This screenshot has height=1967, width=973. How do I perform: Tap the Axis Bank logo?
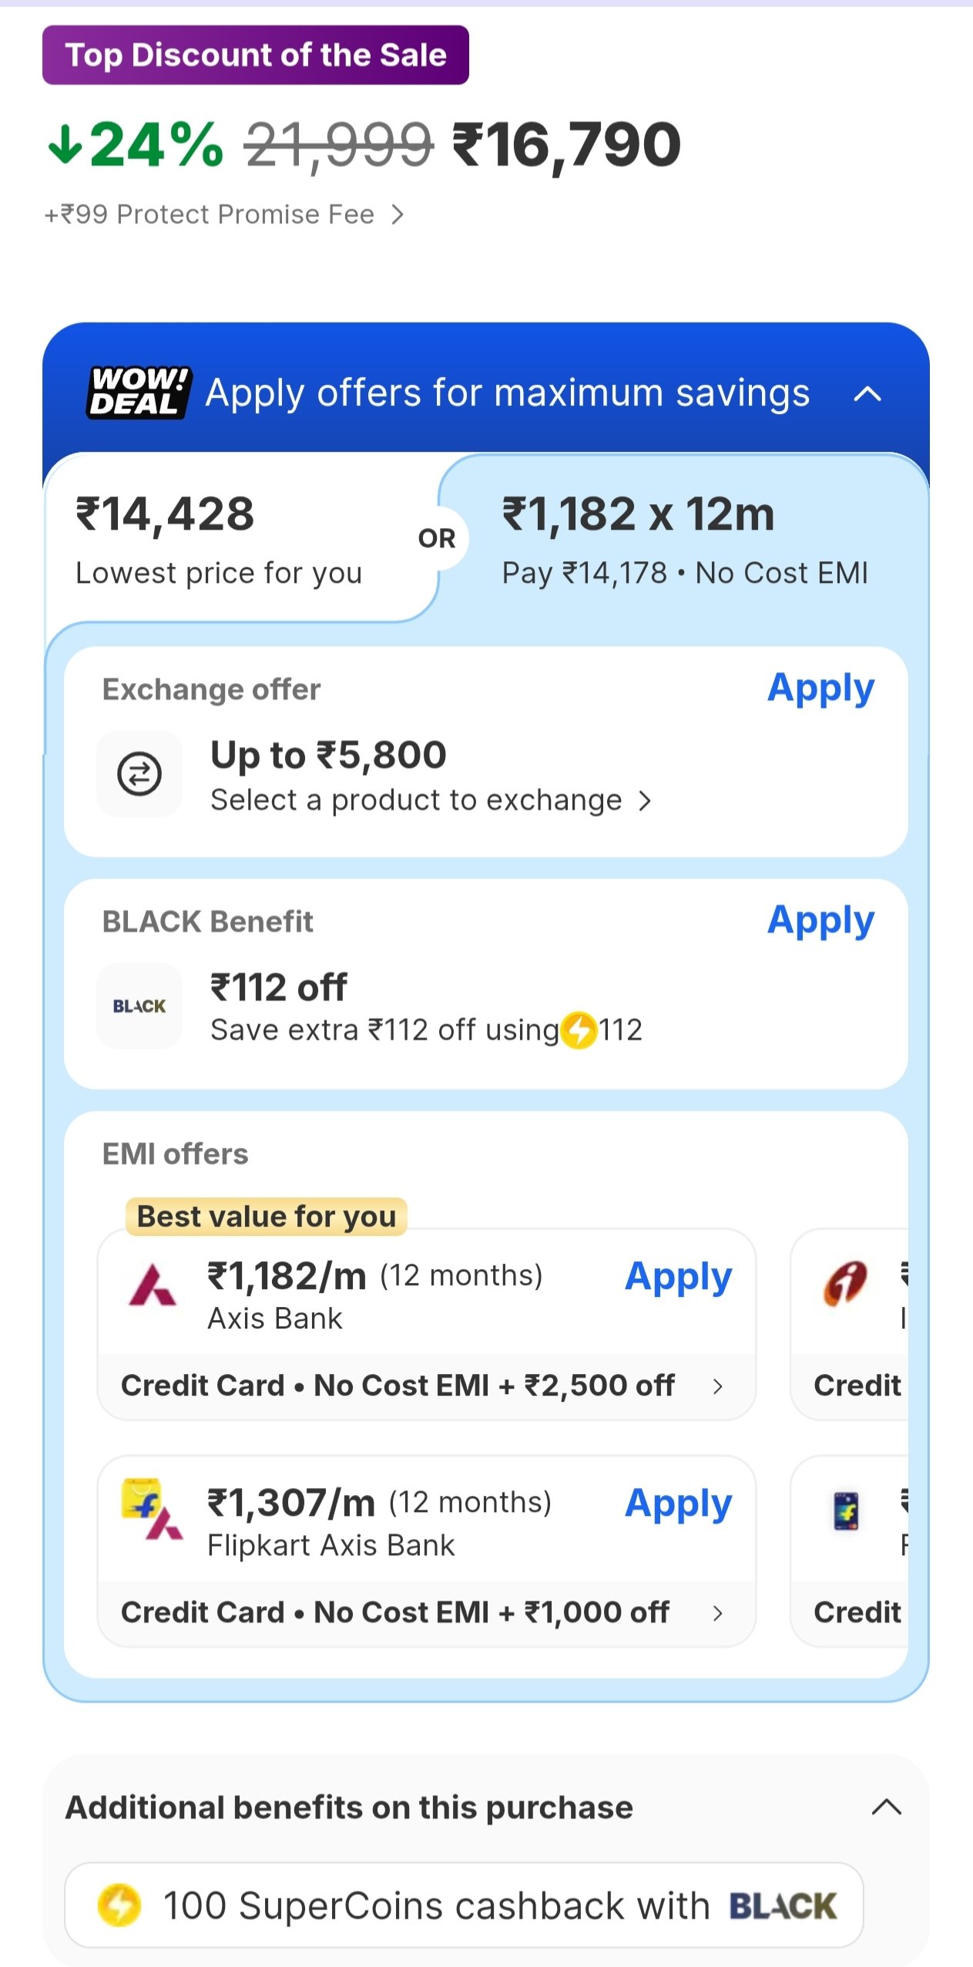[153, 1285]
